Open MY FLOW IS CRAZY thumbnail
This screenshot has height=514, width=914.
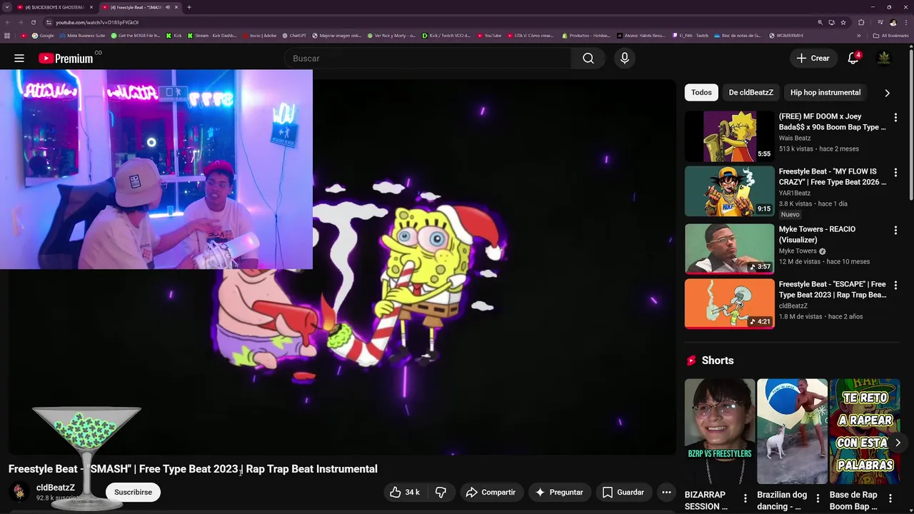click(x=729, y=191)
